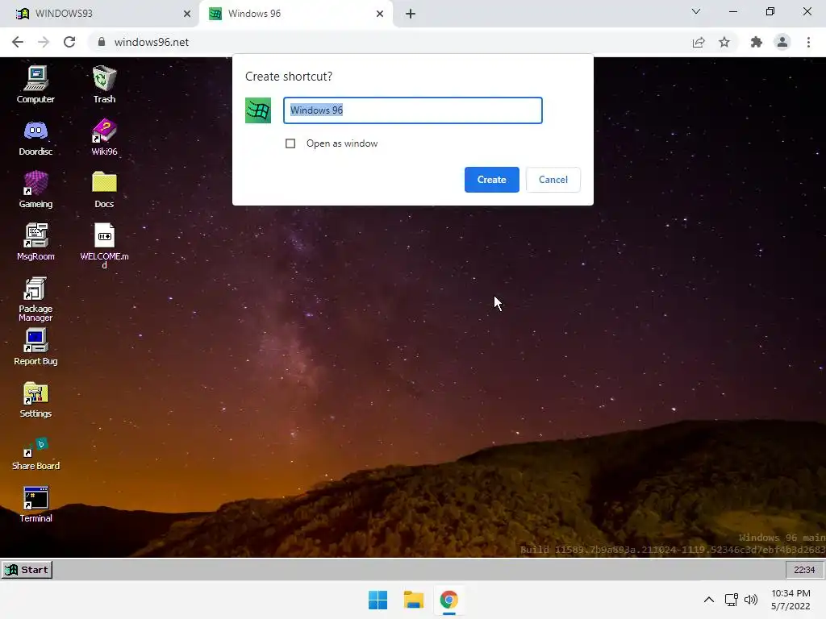This screenshot has width=826, height=619.
Task: Open a new browser tab
Action: 411,14
